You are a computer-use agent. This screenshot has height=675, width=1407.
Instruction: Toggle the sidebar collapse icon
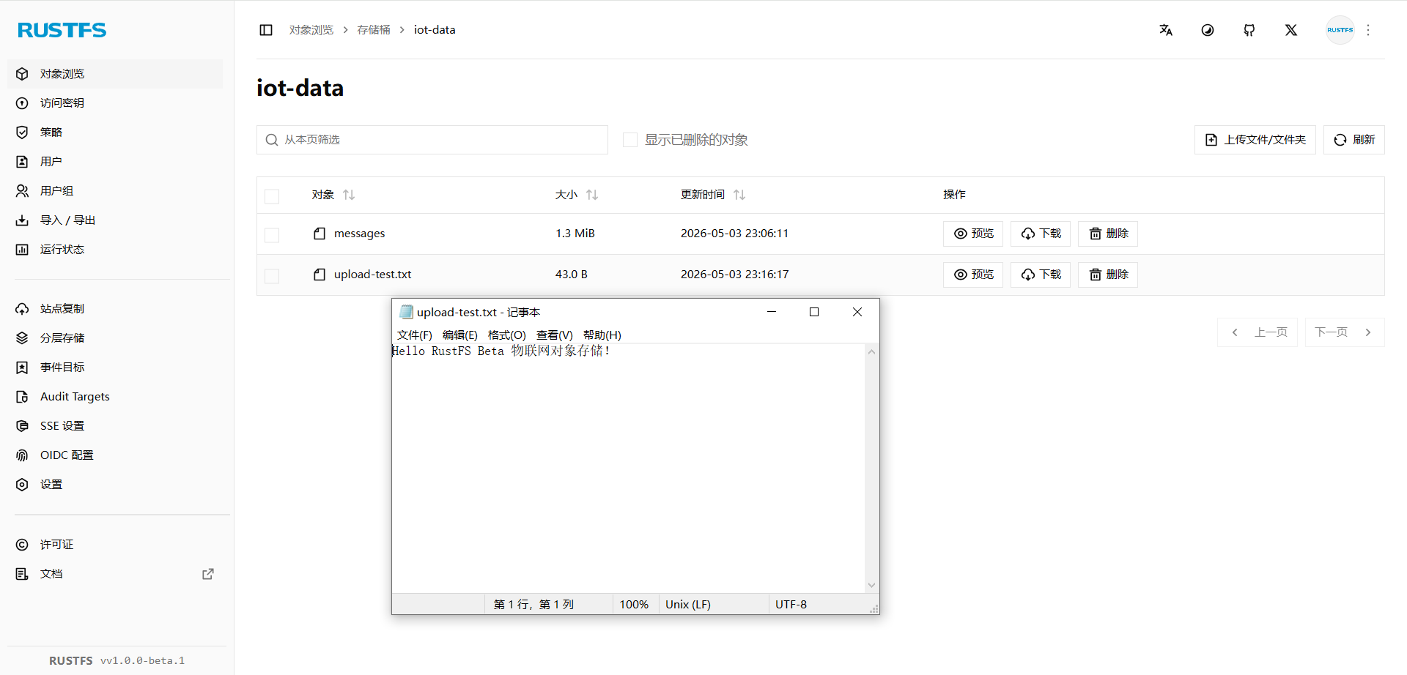point(266,30)
